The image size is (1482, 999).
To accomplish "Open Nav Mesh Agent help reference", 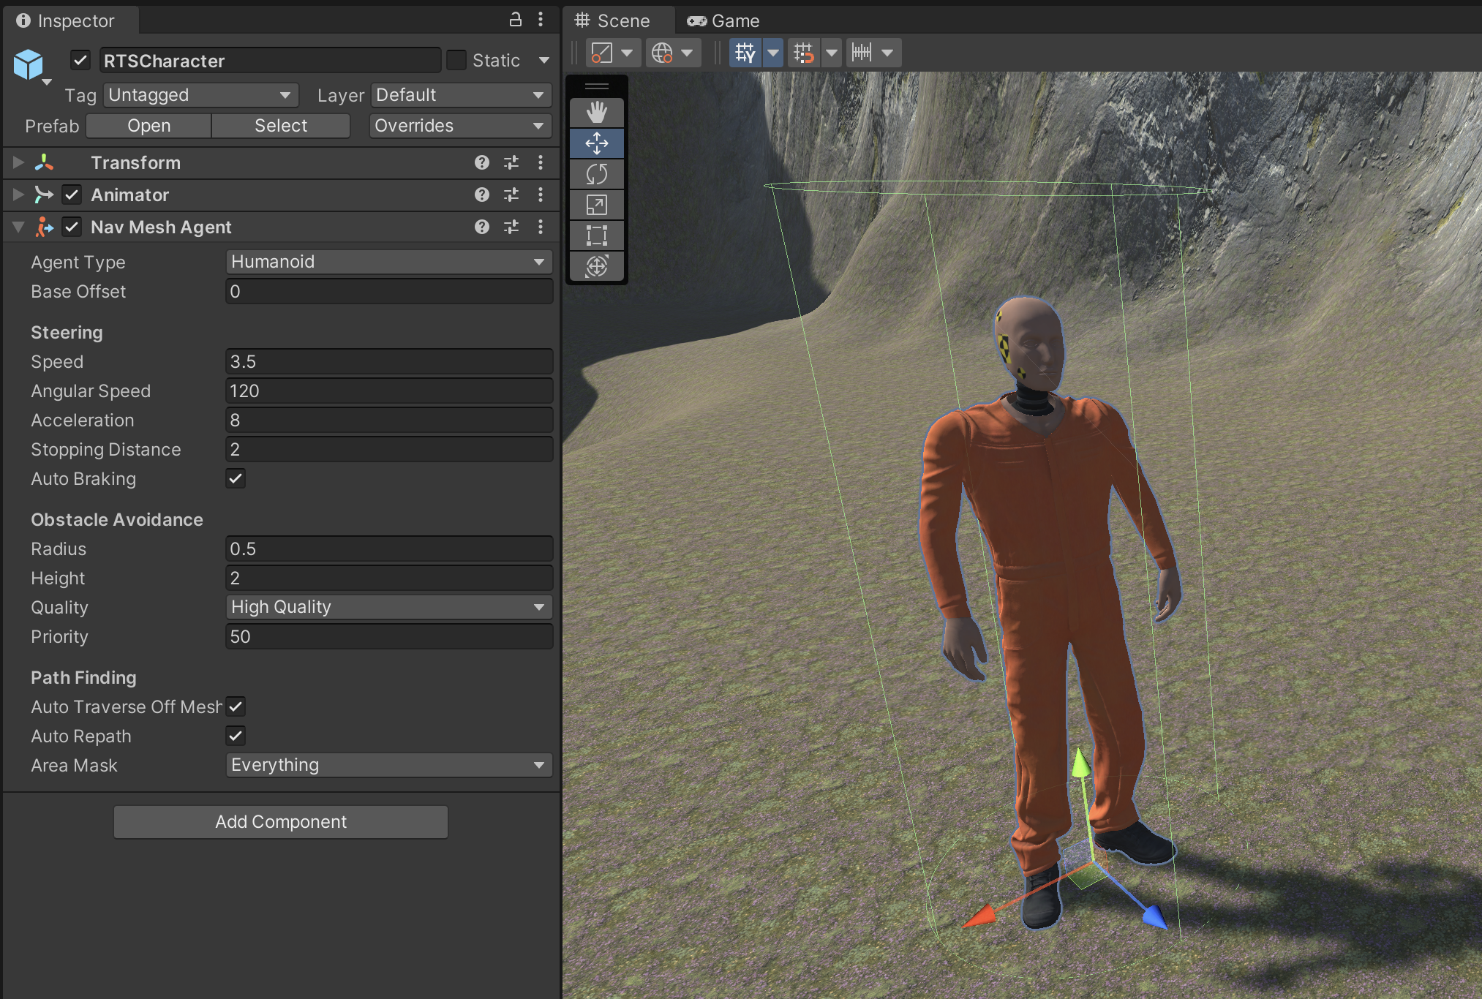I will (x=481, y=227).
